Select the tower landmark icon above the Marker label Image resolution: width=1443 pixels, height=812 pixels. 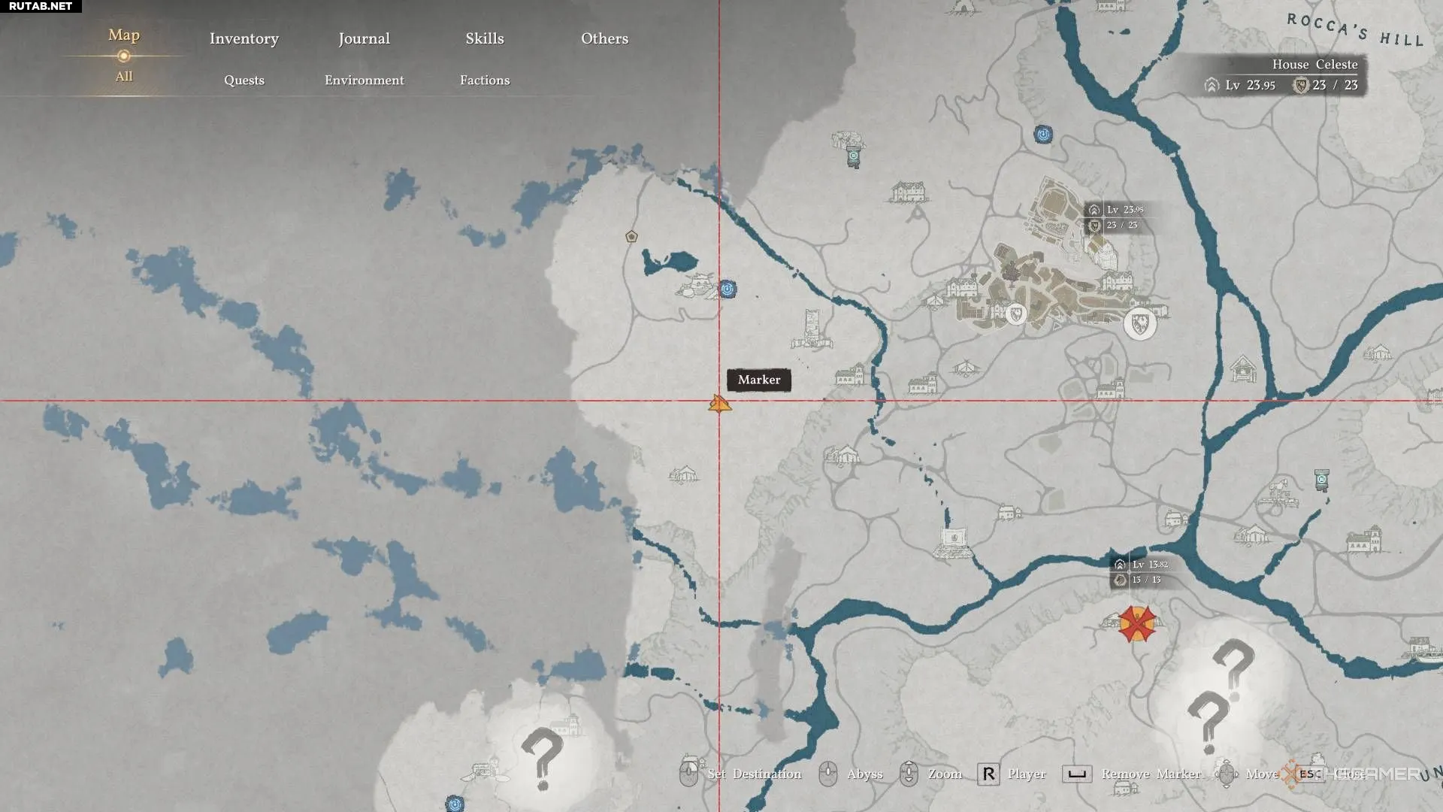[x=811, y=329]
